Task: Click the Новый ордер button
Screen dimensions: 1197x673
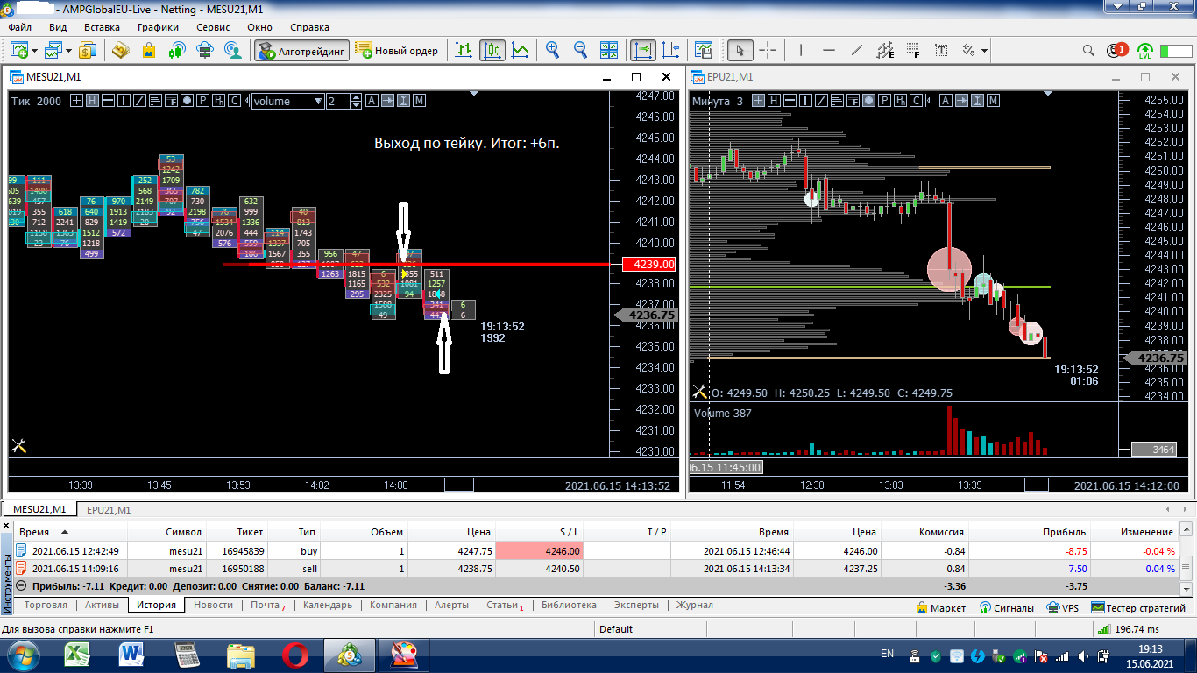Action: 398,50
